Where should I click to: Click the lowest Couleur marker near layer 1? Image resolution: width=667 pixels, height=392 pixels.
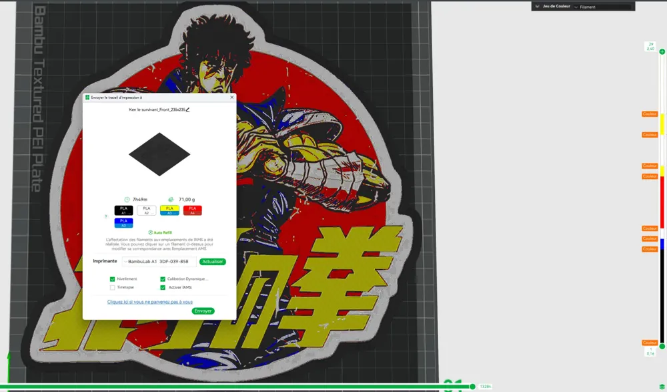coord(650,343)
